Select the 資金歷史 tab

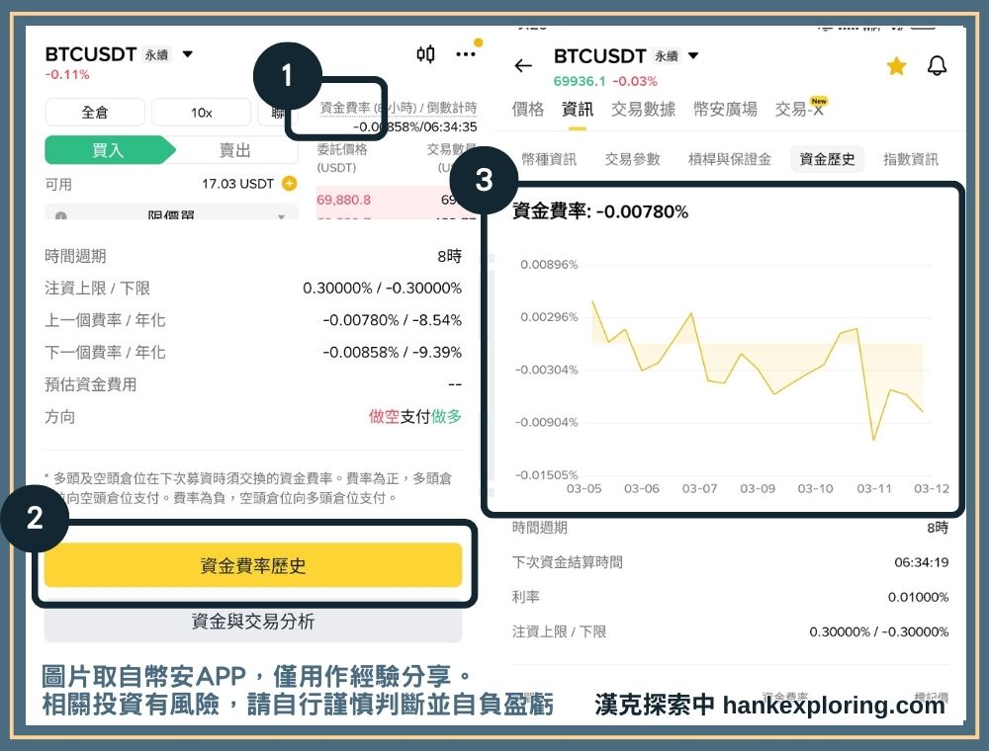[x=829, y=158]
